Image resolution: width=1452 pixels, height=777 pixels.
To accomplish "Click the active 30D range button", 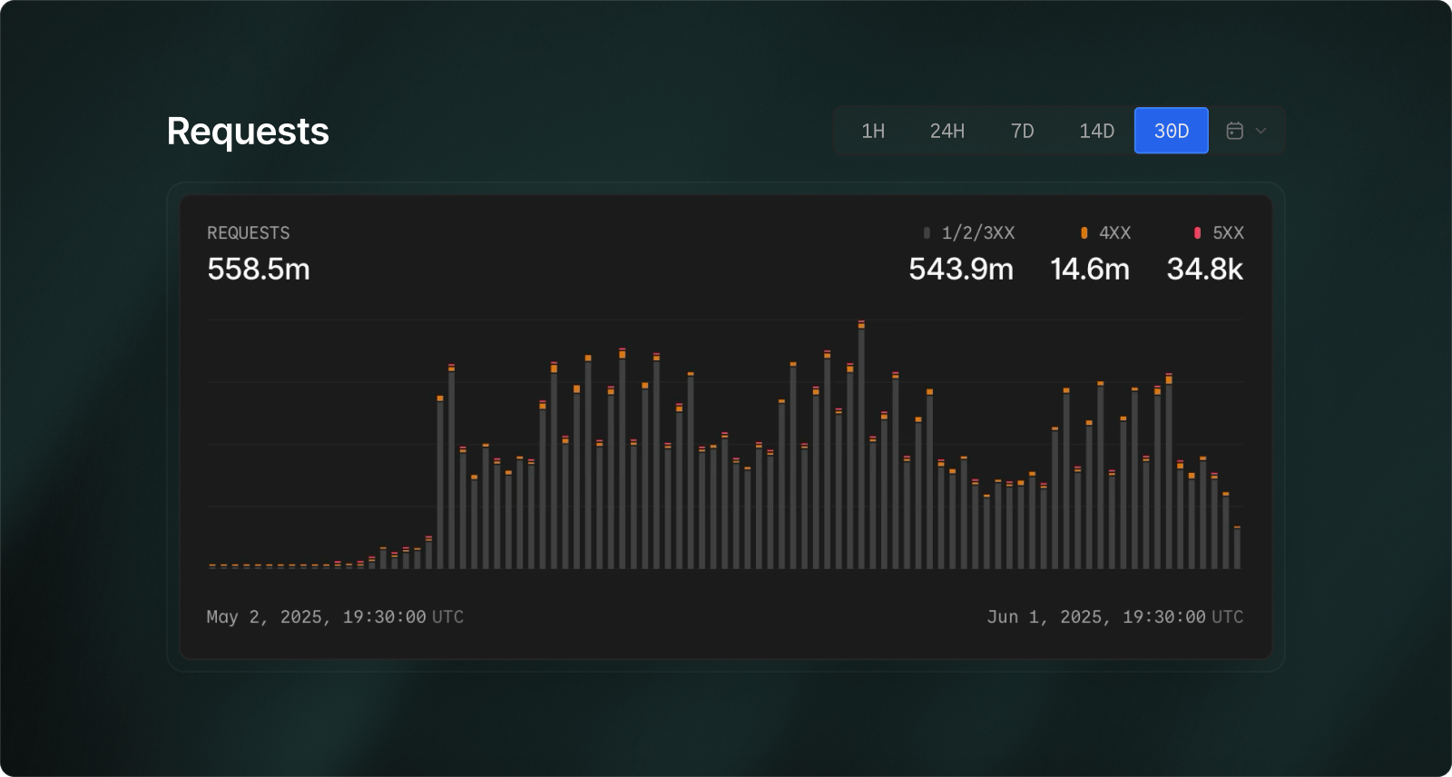I will tap(1171, 131).
